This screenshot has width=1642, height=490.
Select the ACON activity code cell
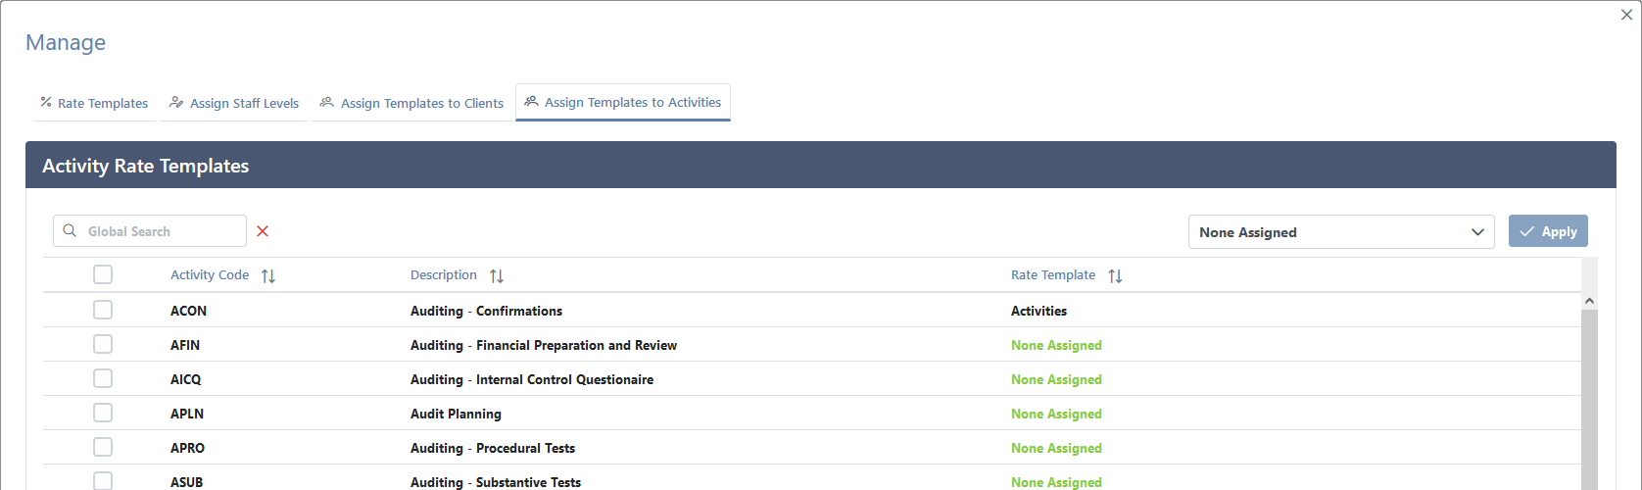188,311
